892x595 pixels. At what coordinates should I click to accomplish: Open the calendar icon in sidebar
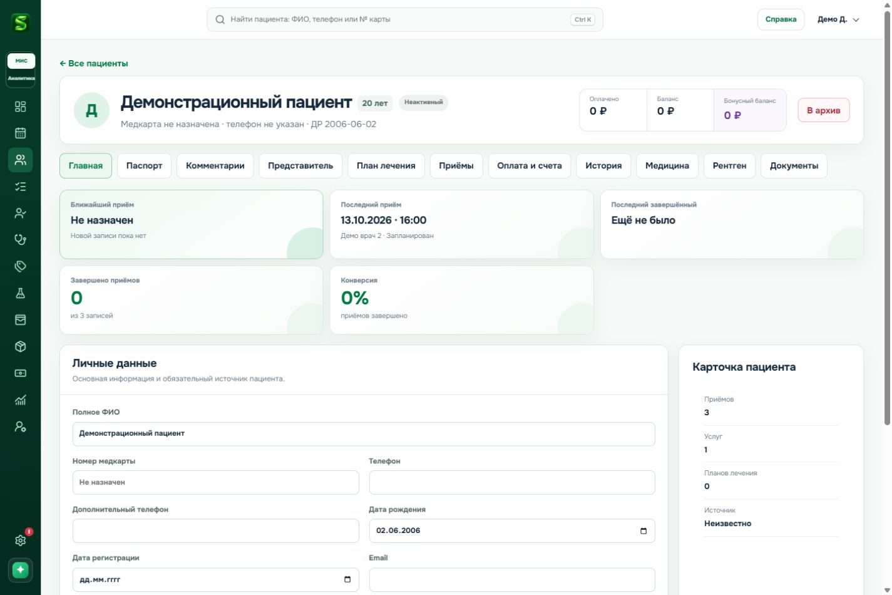point(20,133)
